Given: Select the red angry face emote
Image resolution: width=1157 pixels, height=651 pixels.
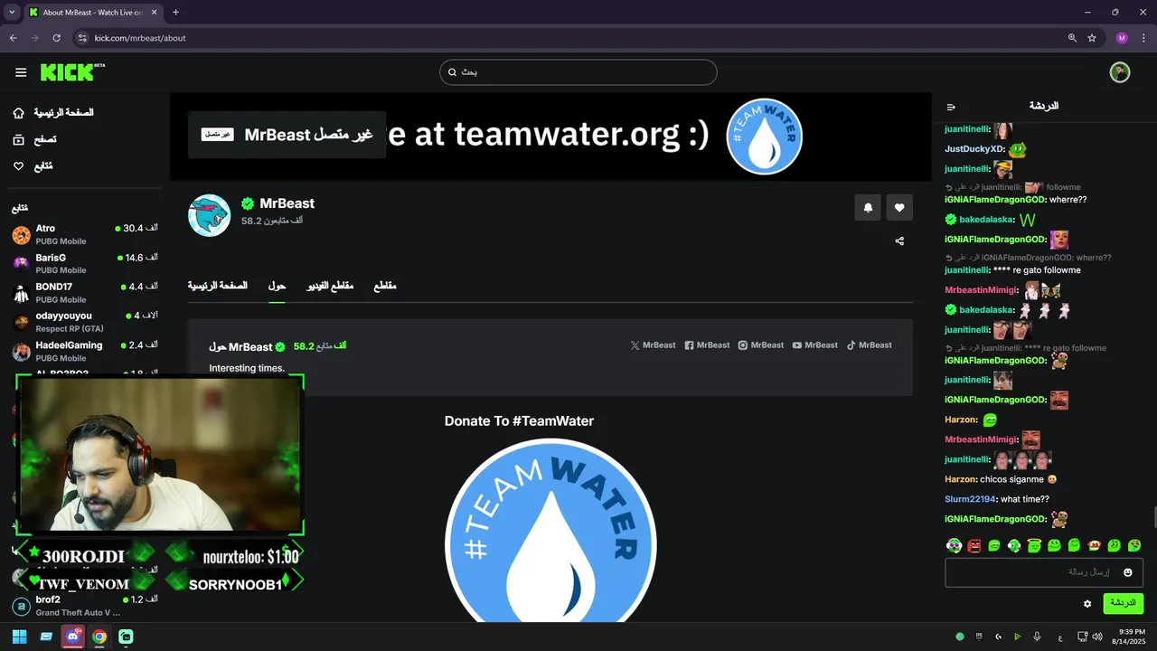Looking at the screenshot, I should 974,545.
